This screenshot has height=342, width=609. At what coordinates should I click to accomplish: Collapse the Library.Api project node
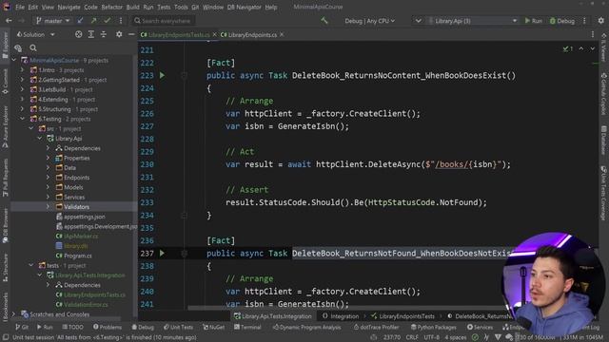tap(40, 138)
